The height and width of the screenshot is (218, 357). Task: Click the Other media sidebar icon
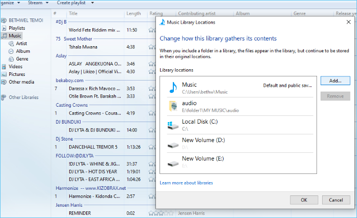5,82
